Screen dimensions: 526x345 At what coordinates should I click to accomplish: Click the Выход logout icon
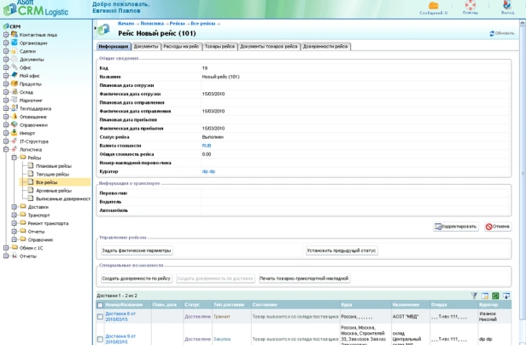tap(507, 6)
